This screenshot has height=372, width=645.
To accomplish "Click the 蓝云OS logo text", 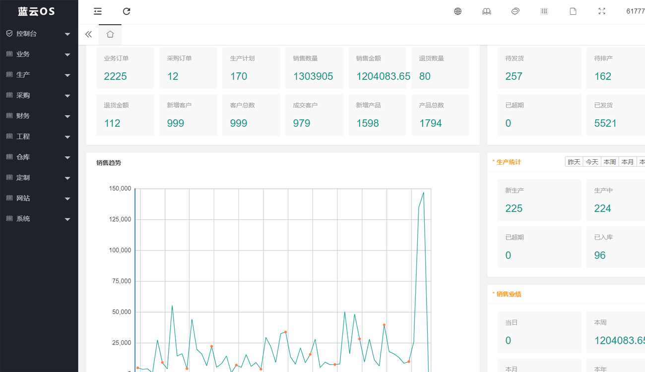I will pyautogui.click(x=37, y=11).
